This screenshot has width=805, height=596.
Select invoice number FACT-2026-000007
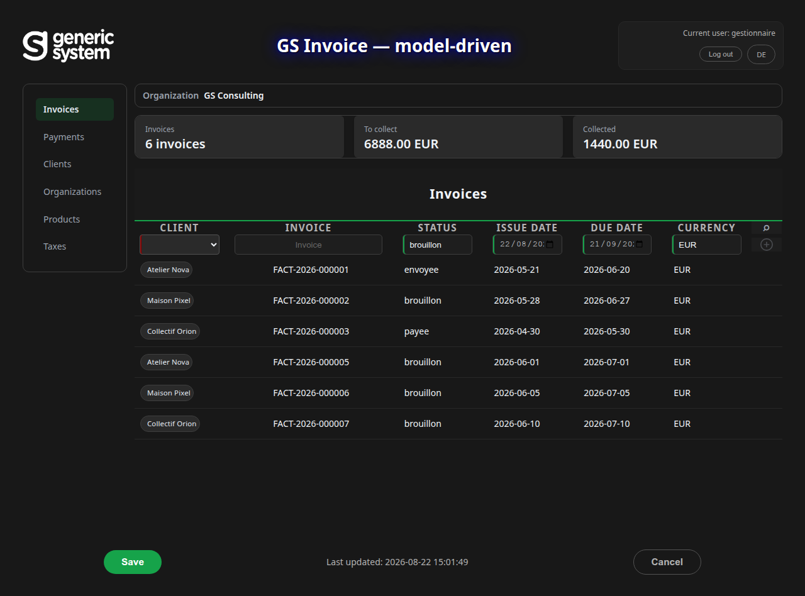pos(311,424)
